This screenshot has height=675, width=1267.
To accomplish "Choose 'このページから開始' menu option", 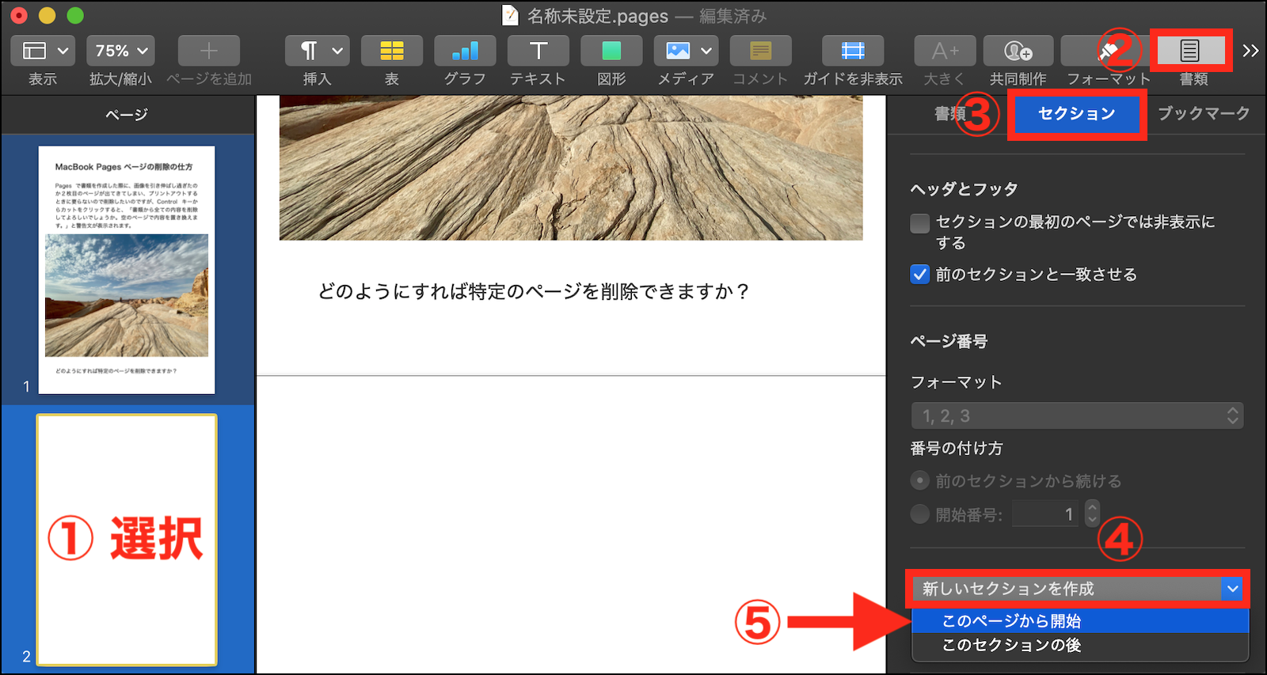I will [1011, 621].
